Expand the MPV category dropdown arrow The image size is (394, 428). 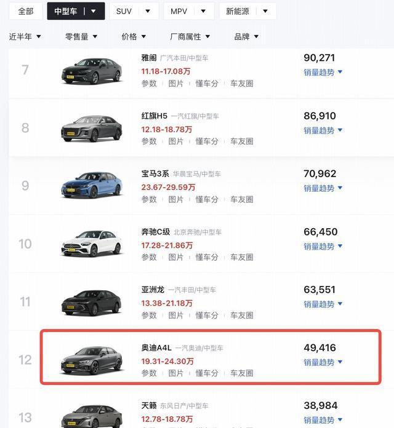pos(203,12)
